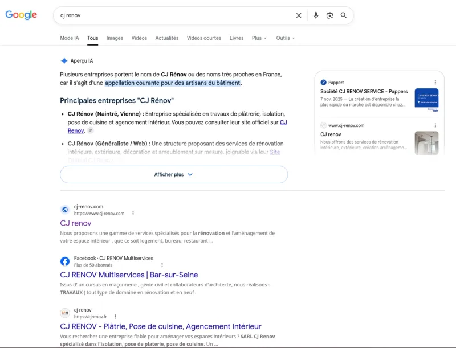Go to Actualités tab
456x348 pixels.
pos(166,38)
